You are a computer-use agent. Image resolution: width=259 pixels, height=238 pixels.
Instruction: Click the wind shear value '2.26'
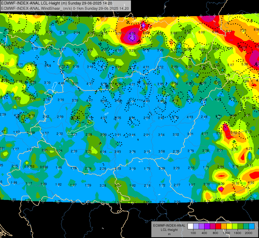click(x=103, y=168)
